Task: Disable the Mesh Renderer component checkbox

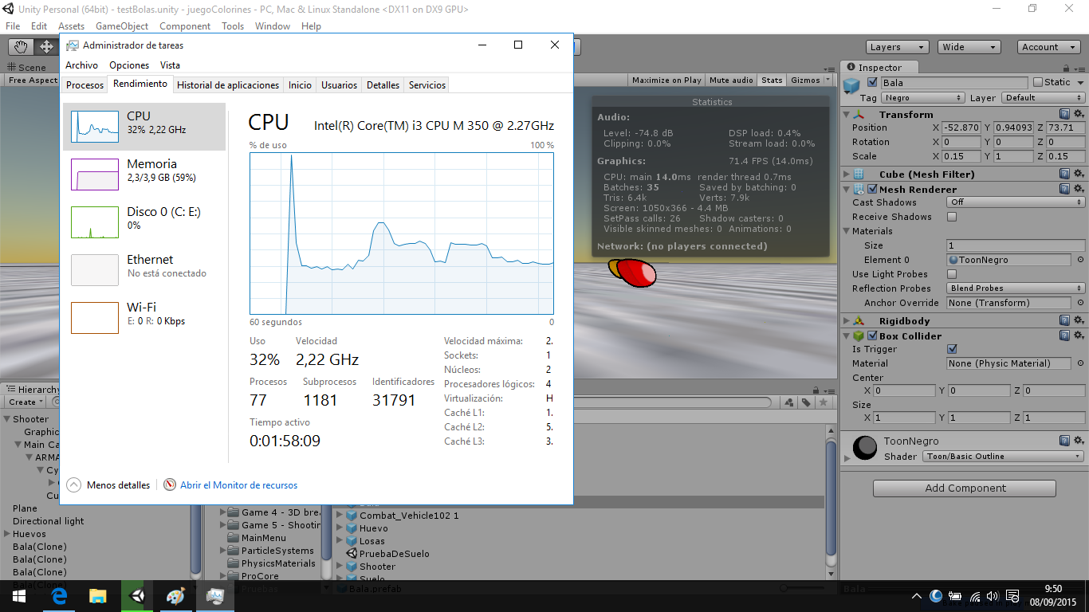Action: (x=873, y=189)
